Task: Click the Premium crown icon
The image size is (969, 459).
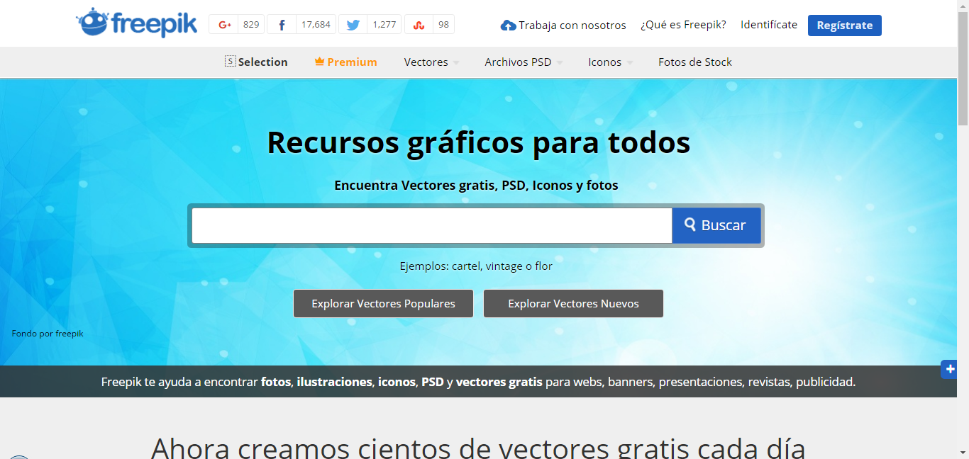Action: pyautogui.click(x=319, y=62)
